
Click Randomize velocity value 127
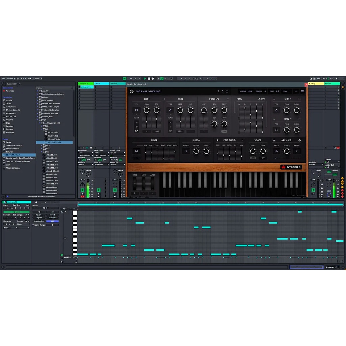[52, 221]
